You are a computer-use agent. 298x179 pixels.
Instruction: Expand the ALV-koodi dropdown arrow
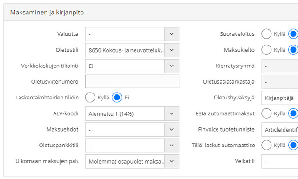(x=172, y=114)
